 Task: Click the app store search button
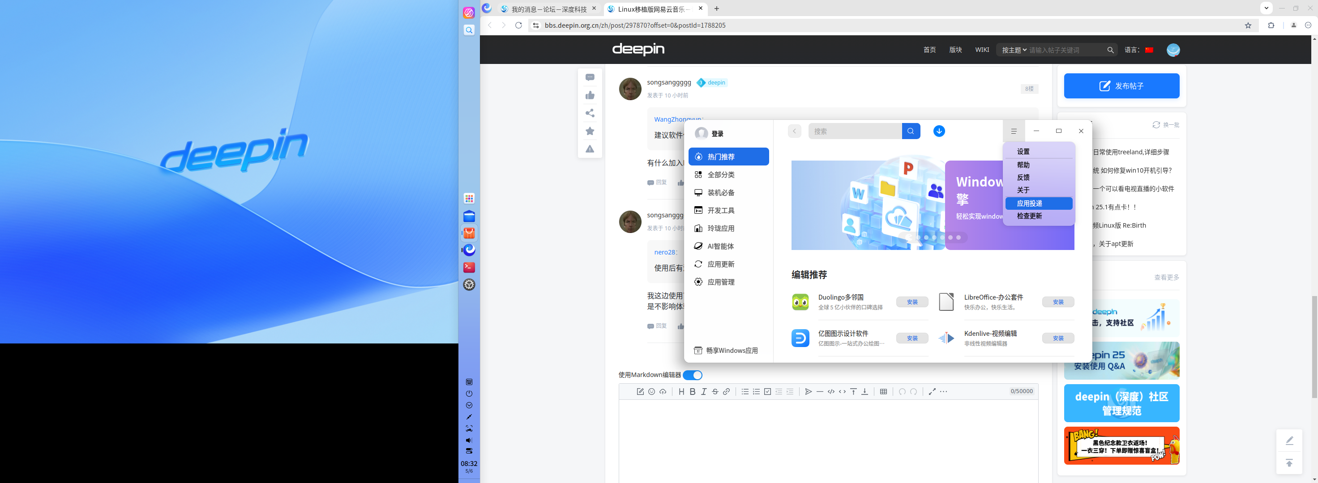[911, 131]
